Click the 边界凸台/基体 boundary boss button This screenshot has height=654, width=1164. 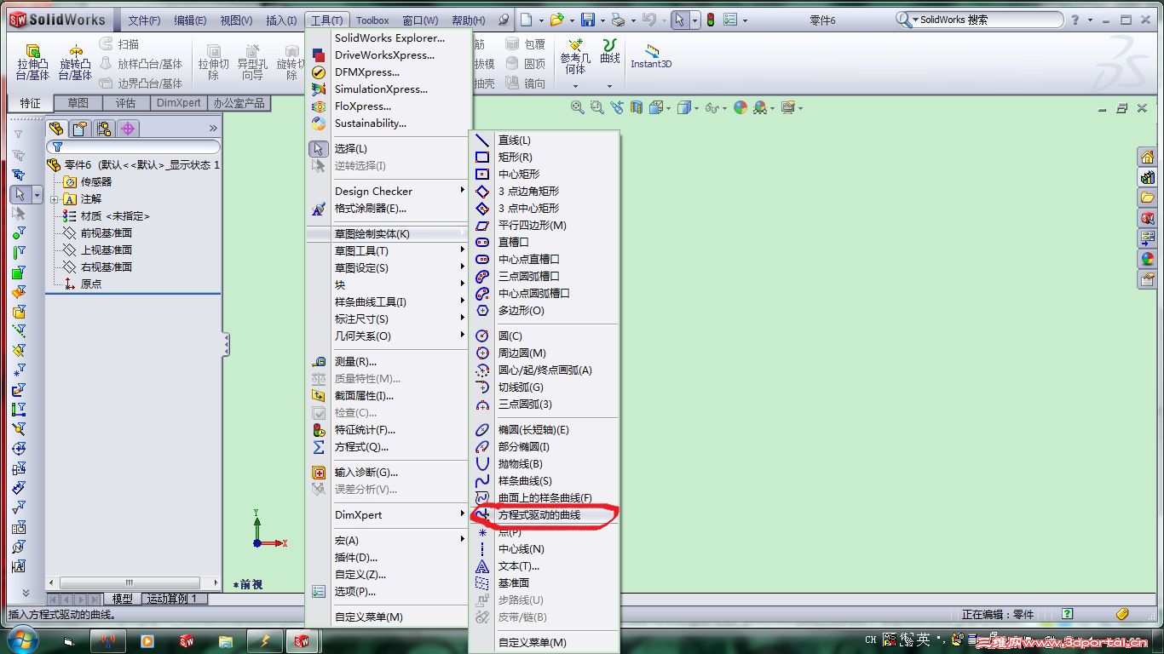pos(141,83)
